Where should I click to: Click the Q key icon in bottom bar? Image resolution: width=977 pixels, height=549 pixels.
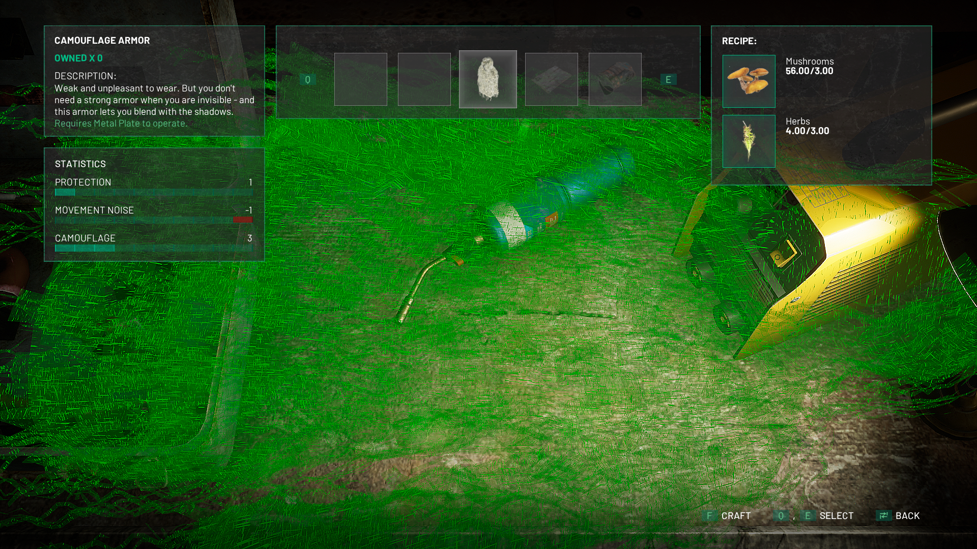[x=781, y=515]
